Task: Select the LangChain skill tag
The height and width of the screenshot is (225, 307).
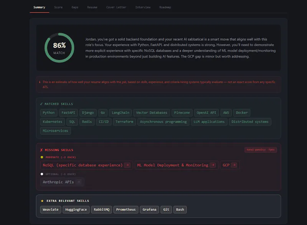Action: (120, 112)
